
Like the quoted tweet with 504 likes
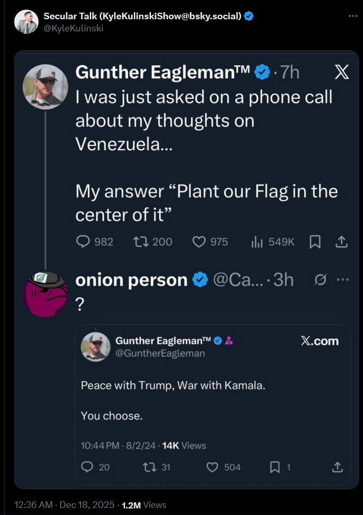[x=212, y=467]
